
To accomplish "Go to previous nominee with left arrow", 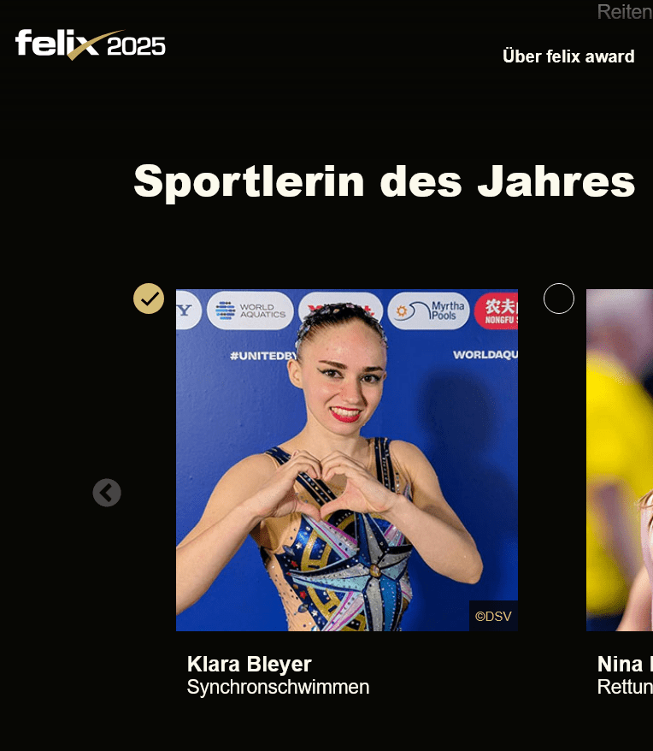I will (x=107, y=493).
